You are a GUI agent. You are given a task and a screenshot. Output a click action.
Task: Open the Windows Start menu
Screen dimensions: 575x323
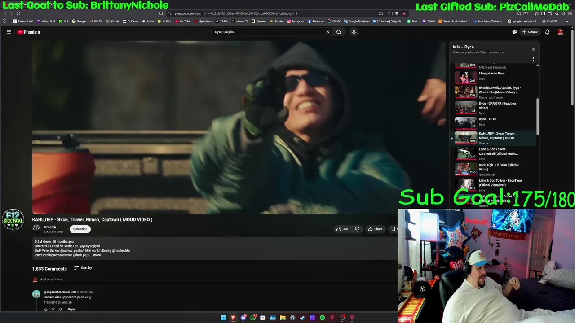click(x=223, y=318)
